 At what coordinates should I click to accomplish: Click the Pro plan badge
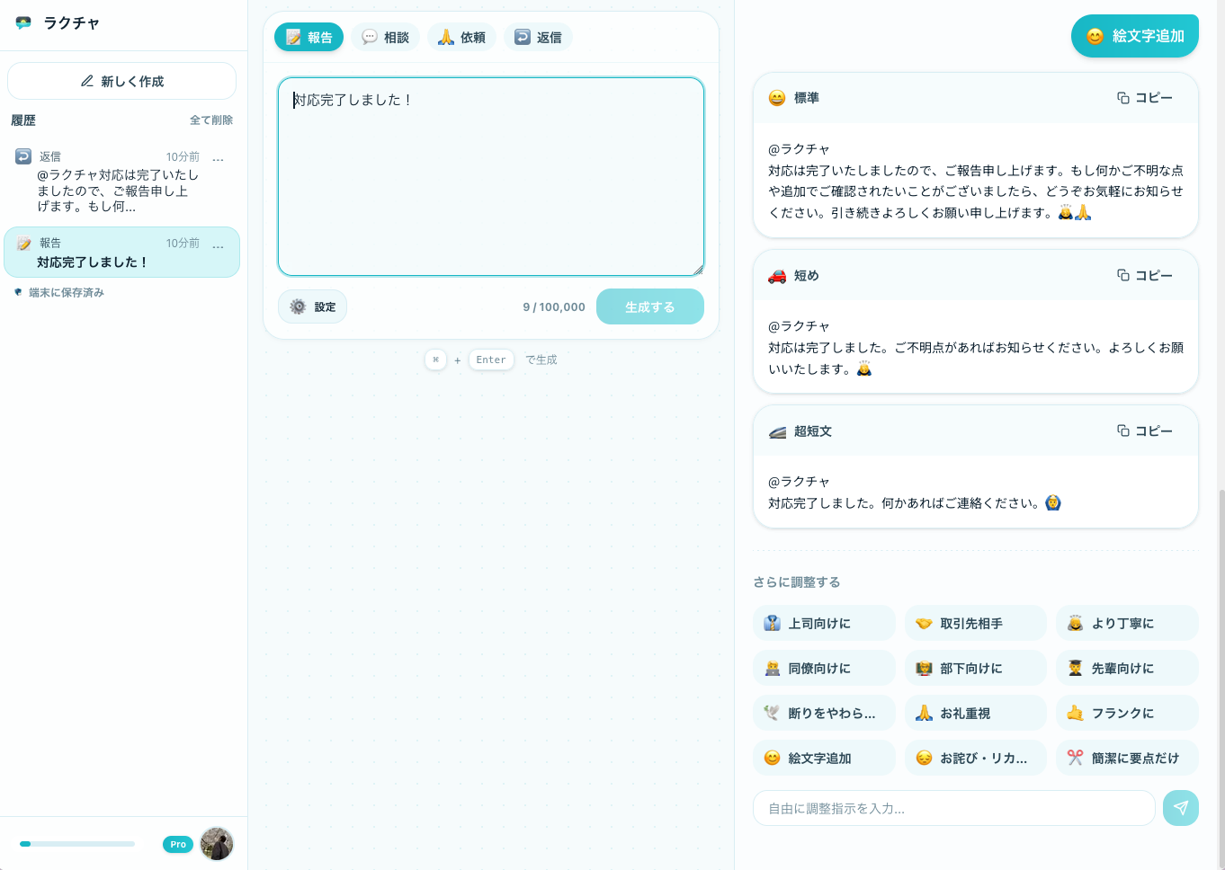pos(178,844)
